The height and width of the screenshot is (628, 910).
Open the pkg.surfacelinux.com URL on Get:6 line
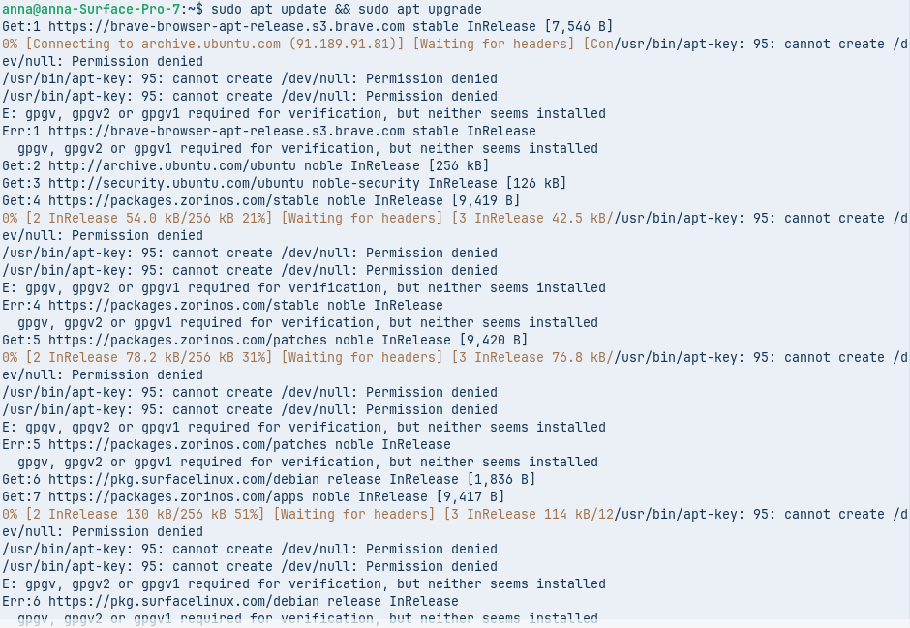click(184, 479)
